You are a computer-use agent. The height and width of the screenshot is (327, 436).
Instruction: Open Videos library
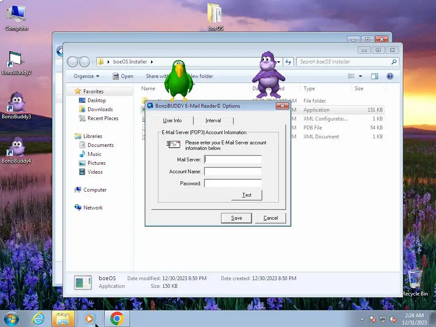click(x=95, y=172)
